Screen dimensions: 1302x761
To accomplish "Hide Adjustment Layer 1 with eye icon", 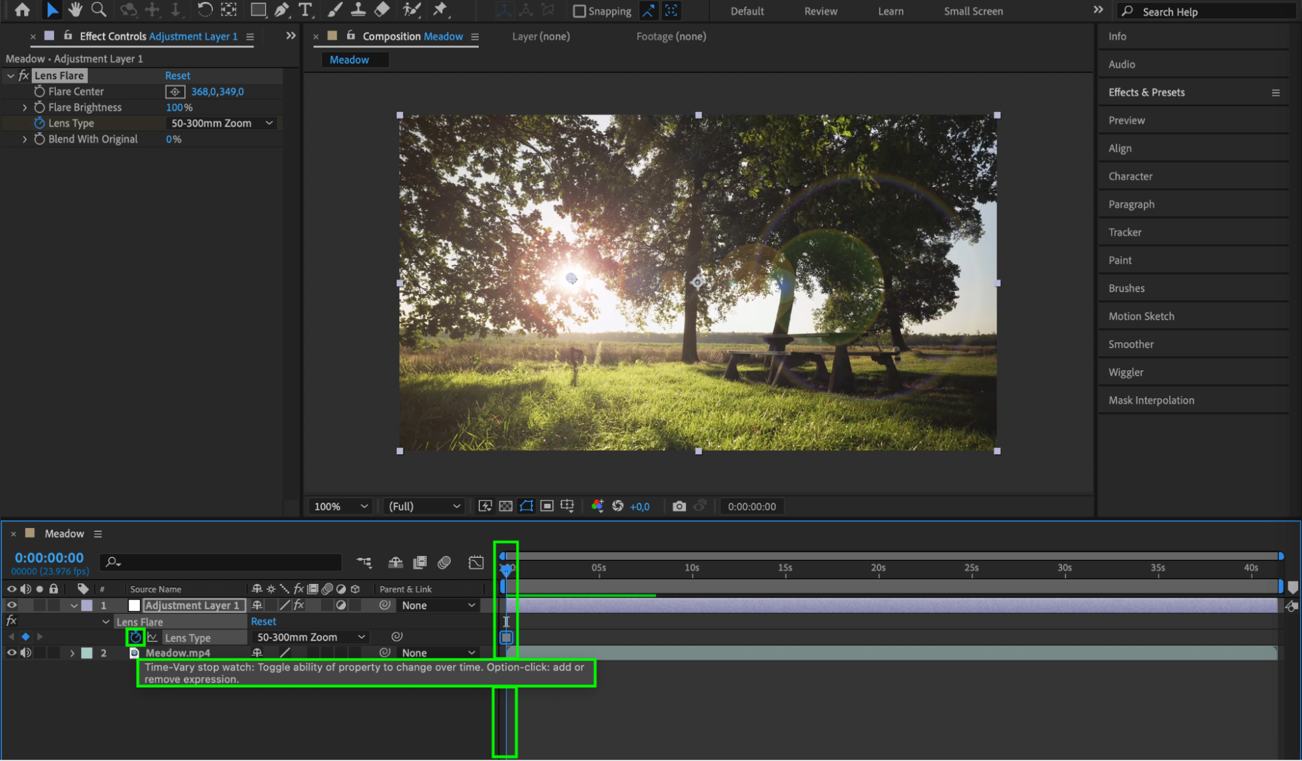I will [11, 605].
